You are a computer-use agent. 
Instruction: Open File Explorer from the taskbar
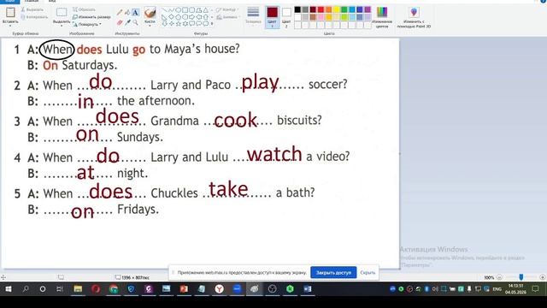[78, 289]
